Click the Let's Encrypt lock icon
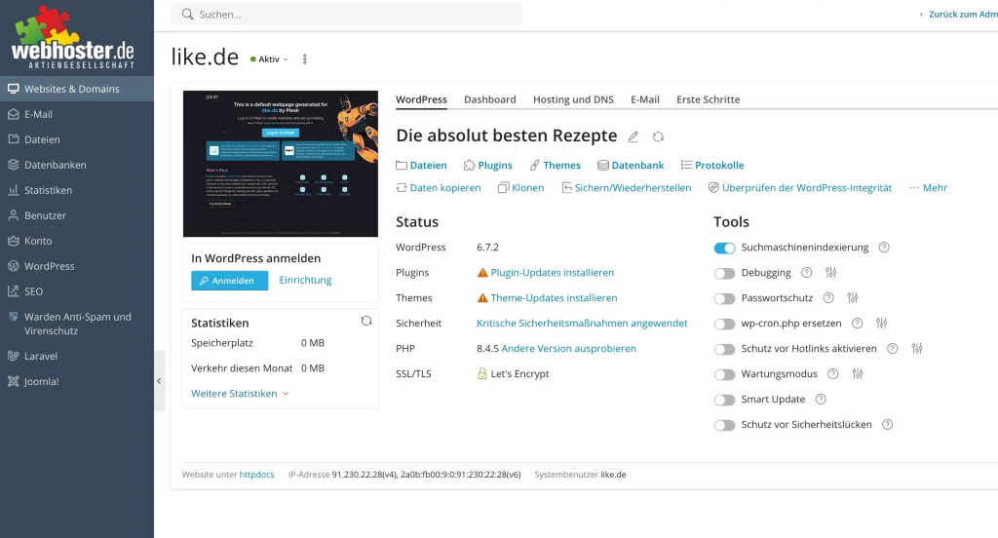 (482, 373)
